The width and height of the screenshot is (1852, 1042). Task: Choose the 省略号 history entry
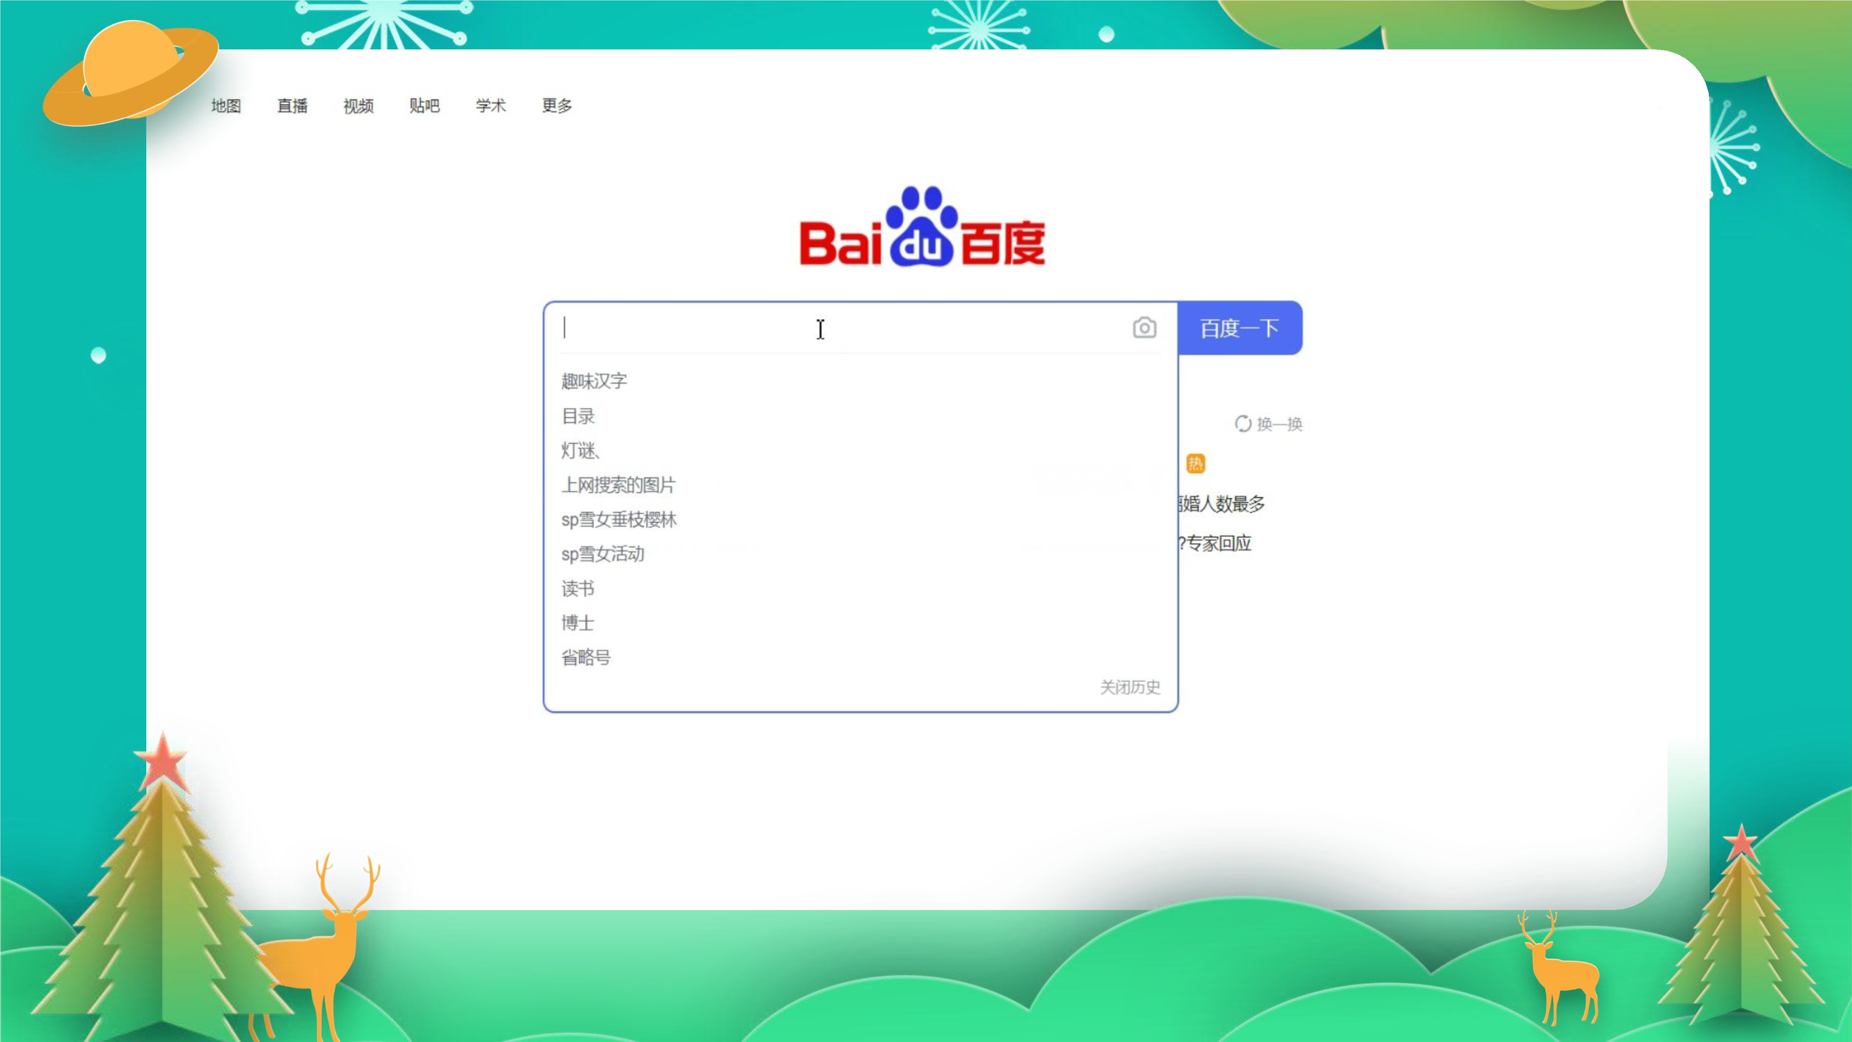[x=586, y=657]
